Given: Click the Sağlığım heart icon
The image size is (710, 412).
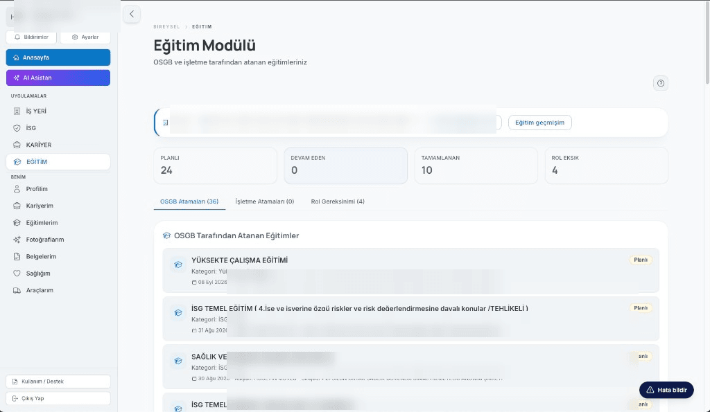Looking at the screenshot, I should 17,273.
